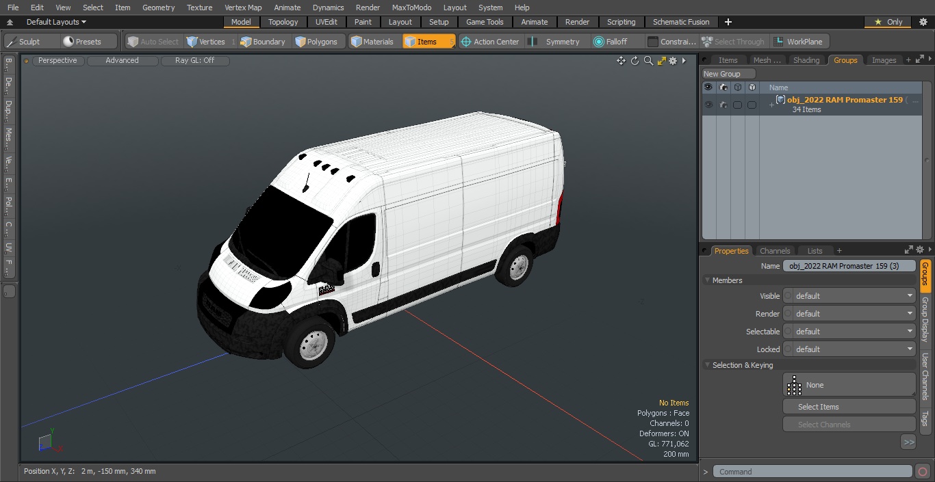
Task: Open the Geometry menu
Action: tap(158, 8)
